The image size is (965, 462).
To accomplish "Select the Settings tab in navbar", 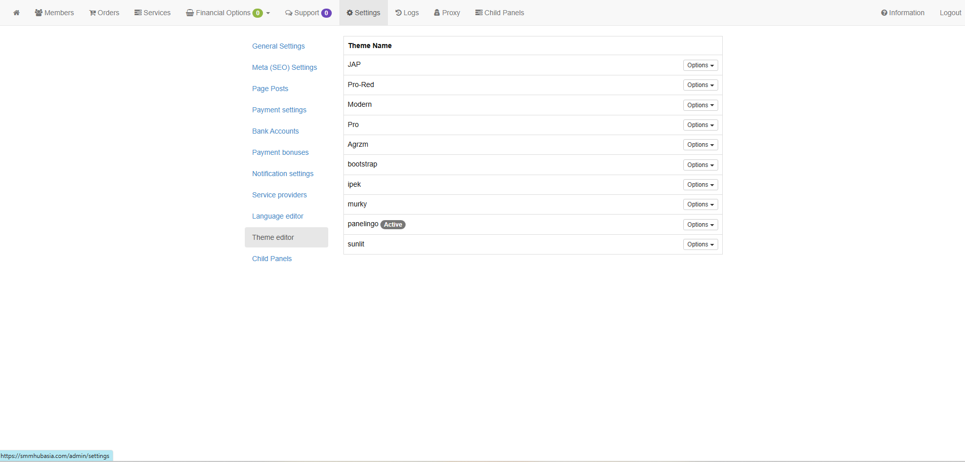I will 363,13.
